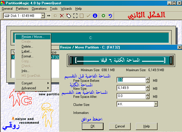Click the Cancel button in the dialog
Screen dimensions: 182x132
[120, 126]
